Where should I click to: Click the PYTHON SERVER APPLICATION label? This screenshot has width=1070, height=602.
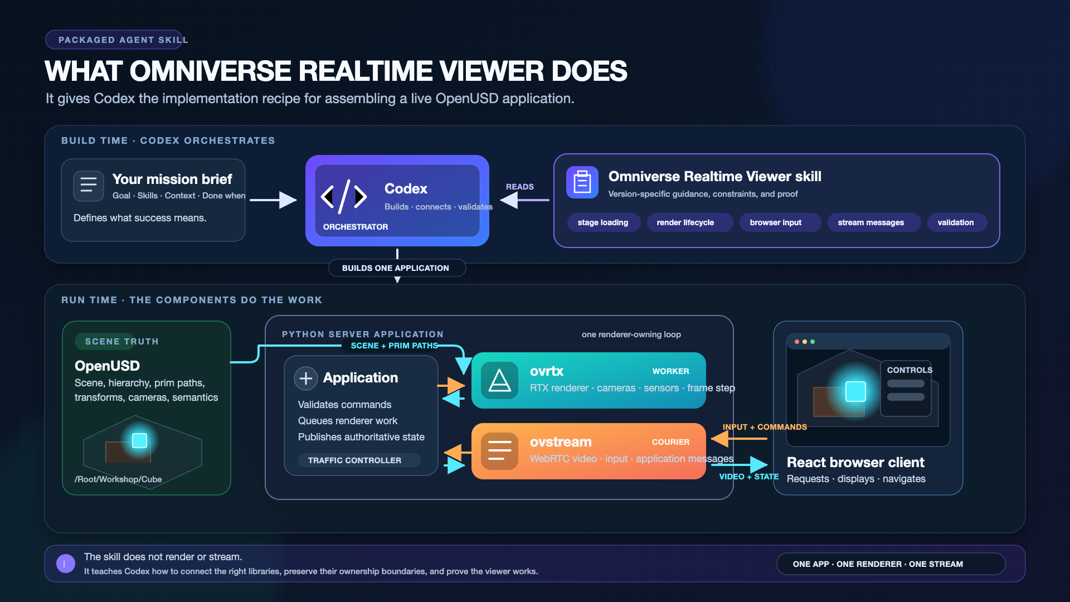point(363,334)
